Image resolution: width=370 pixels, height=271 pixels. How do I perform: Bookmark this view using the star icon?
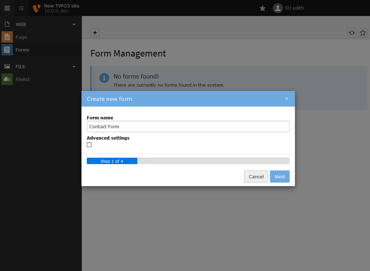point(363,33)
